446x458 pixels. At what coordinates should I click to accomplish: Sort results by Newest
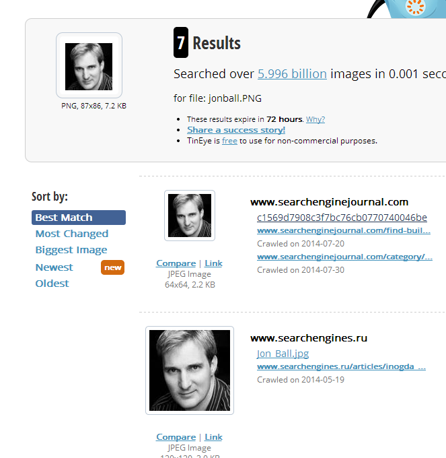54,267
